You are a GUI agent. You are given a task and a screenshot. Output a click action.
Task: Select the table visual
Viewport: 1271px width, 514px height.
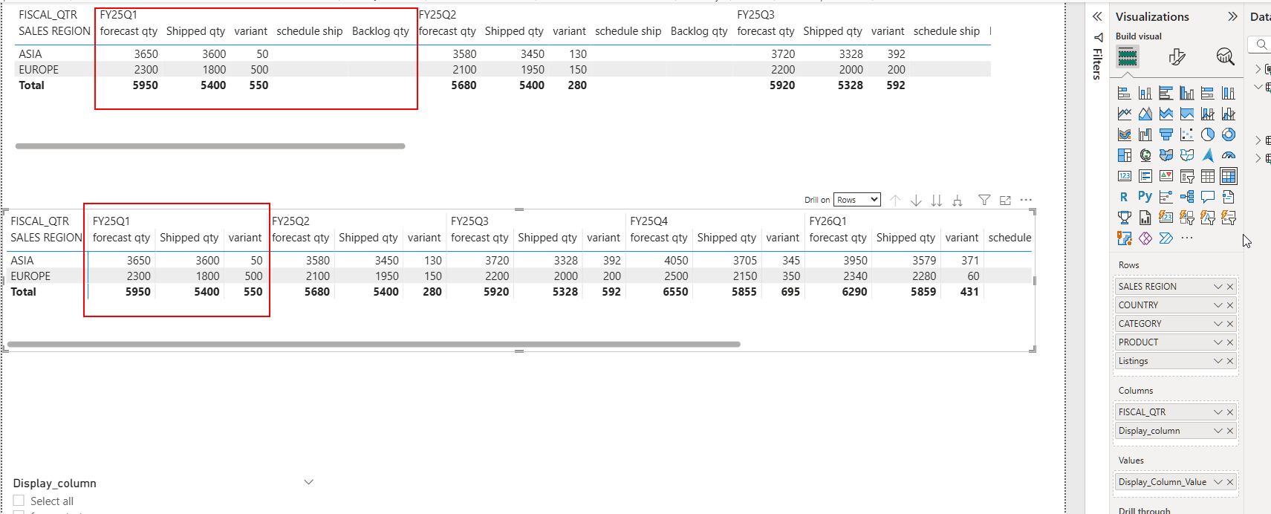tap(1207, 176)
